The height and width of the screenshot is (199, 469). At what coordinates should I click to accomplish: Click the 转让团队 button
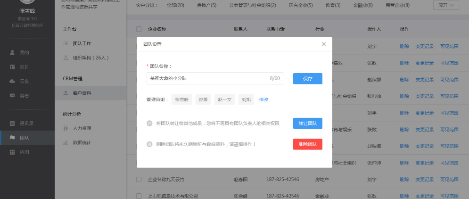[307, 124]
